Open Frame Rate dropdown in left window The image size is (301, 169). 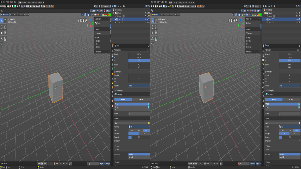(139, 86)
